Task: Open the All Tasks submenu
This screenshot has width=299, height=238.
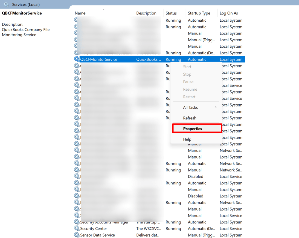Action: click(197, 107)
